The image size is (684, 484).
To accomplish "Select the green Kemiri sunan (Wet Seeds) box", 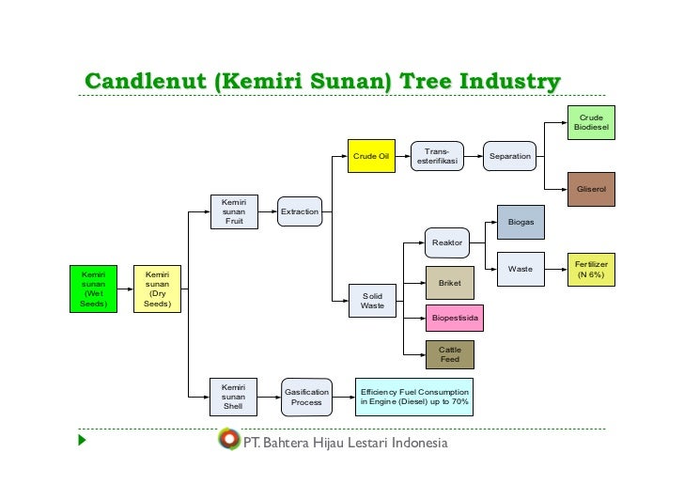I will 93,289.
